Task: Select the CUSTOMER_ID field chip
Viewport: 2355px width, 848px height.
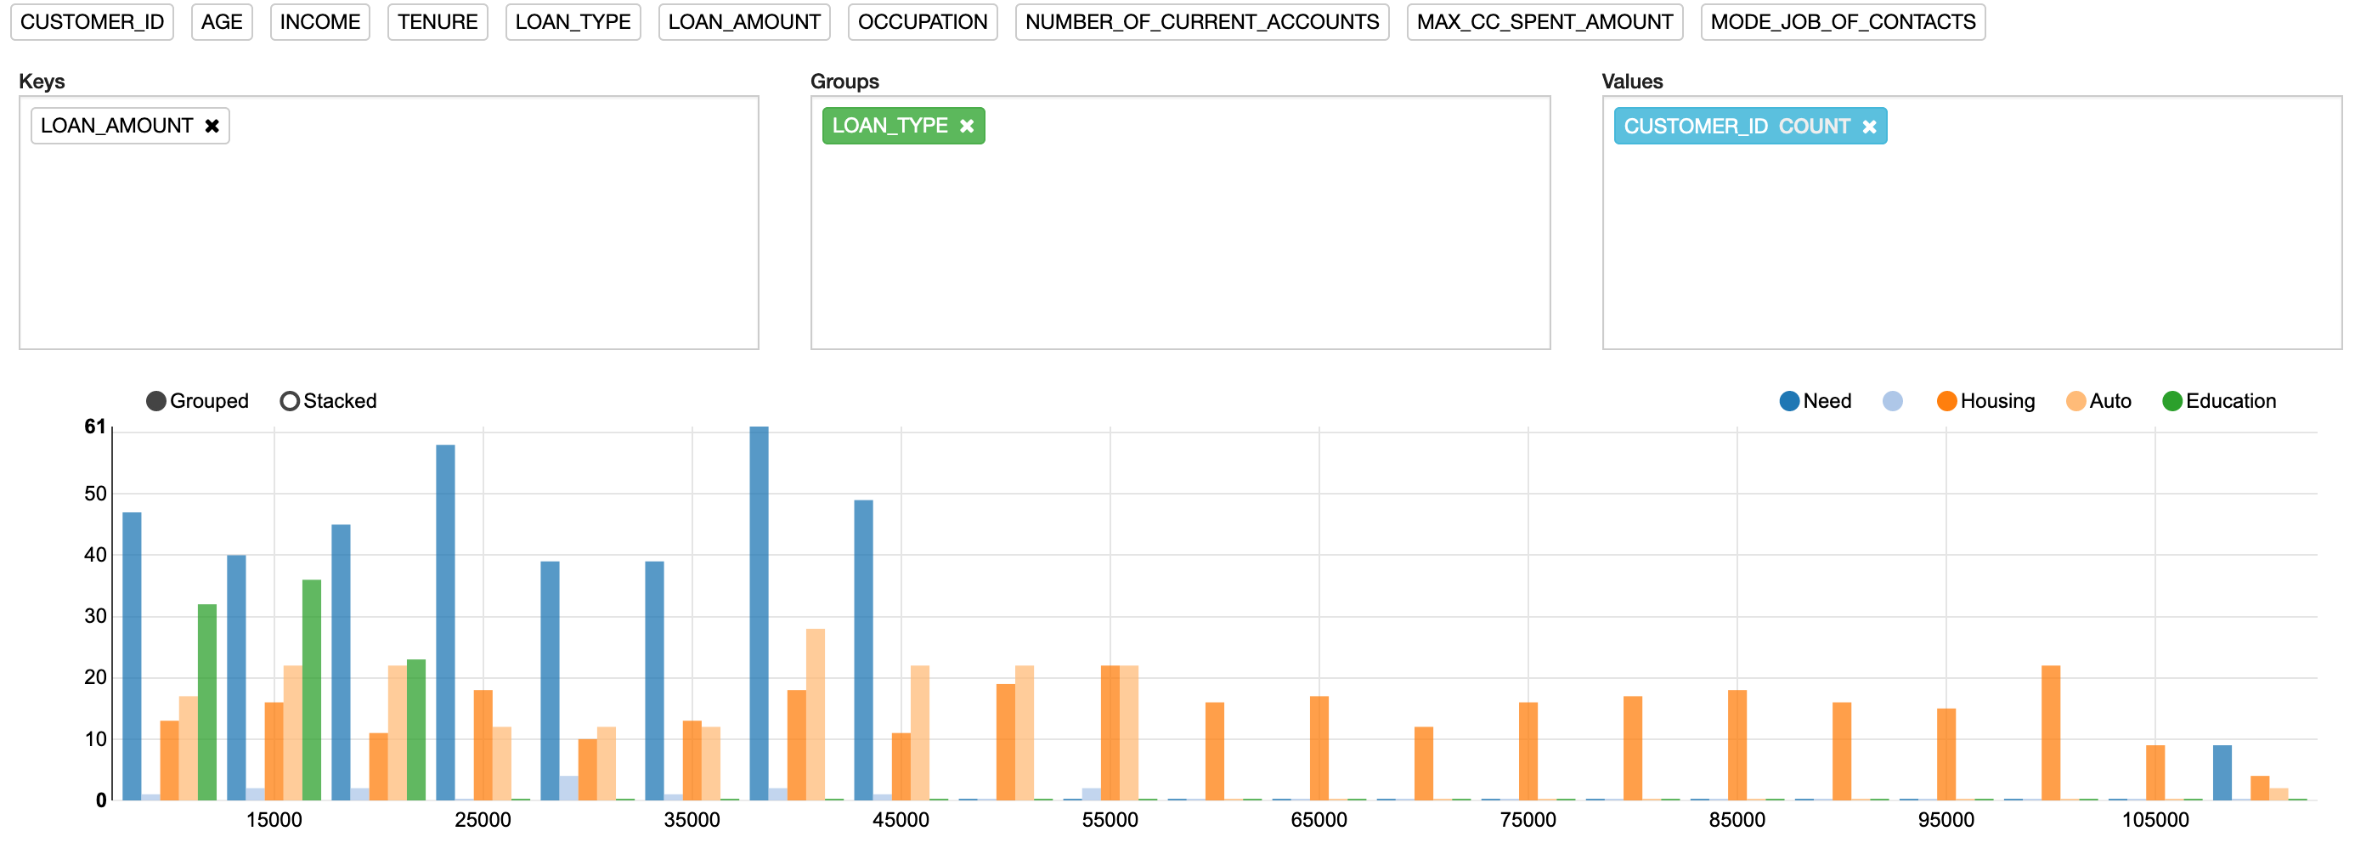Action: coord(92,22)
